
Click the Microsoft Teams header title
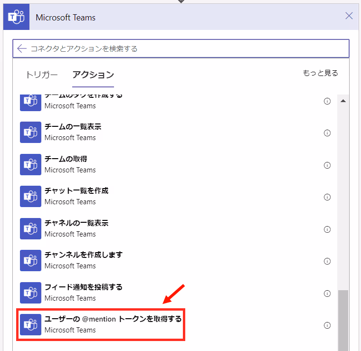pyautogui.click(x=66, y=18)
